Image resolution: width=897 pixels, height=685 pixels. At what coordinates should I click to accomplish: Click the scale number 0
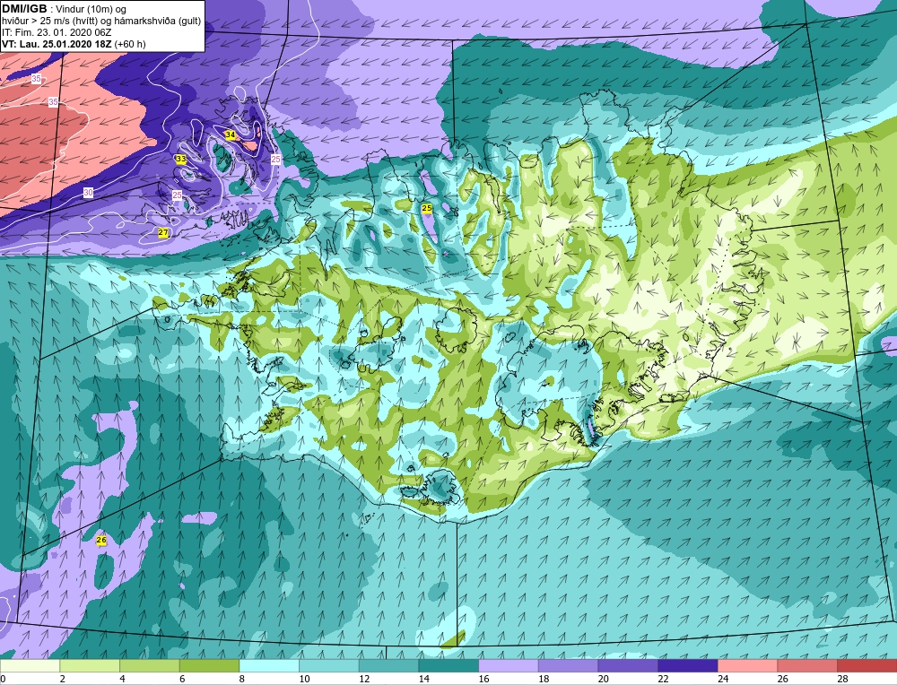point(3,679)
